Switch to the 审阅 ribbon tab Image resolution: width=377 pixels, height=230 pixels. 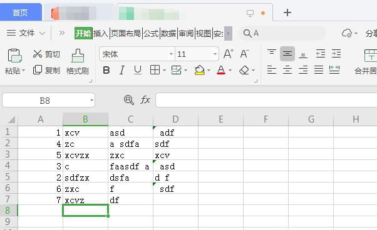pyautogui.click(x=186, y=33)
